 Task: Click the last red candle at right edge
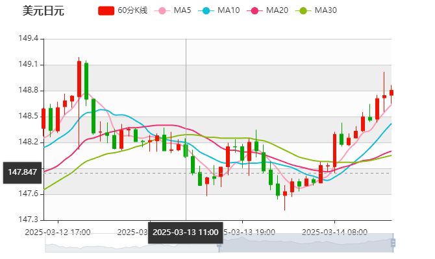coord(391,94)
